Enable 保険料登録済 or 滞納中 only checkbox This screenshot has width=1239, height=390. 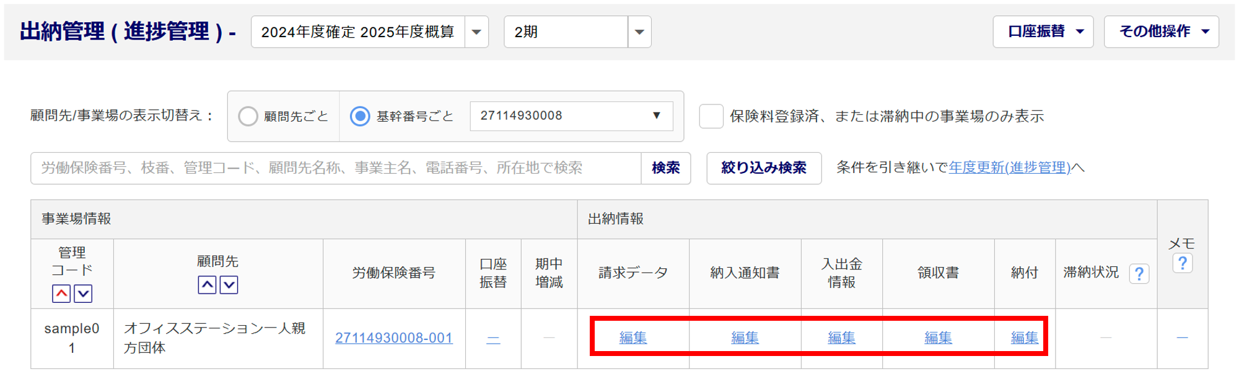(711, 116)
